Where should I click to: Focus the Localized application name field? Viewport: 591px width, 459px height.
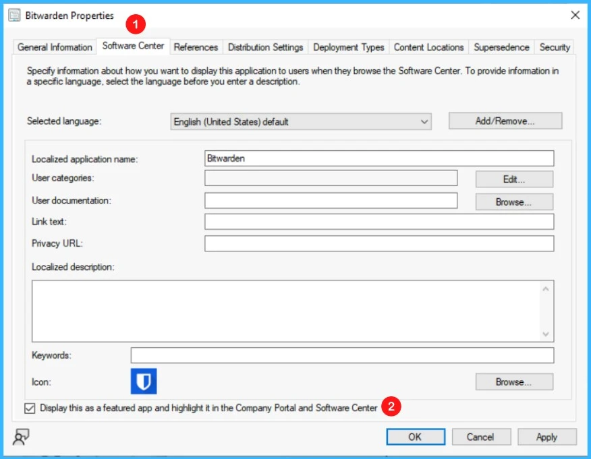pyautogui.click(x=379, y=158)
